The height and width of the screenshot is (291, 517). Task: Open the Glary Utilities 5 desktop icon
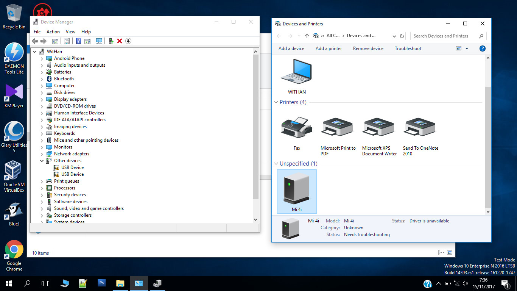coord(14,137)
